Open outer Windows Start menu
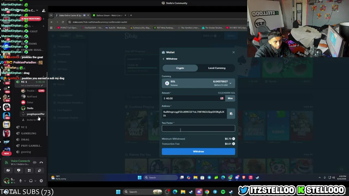This screenshot has width=349, height=196. (118, 192)
